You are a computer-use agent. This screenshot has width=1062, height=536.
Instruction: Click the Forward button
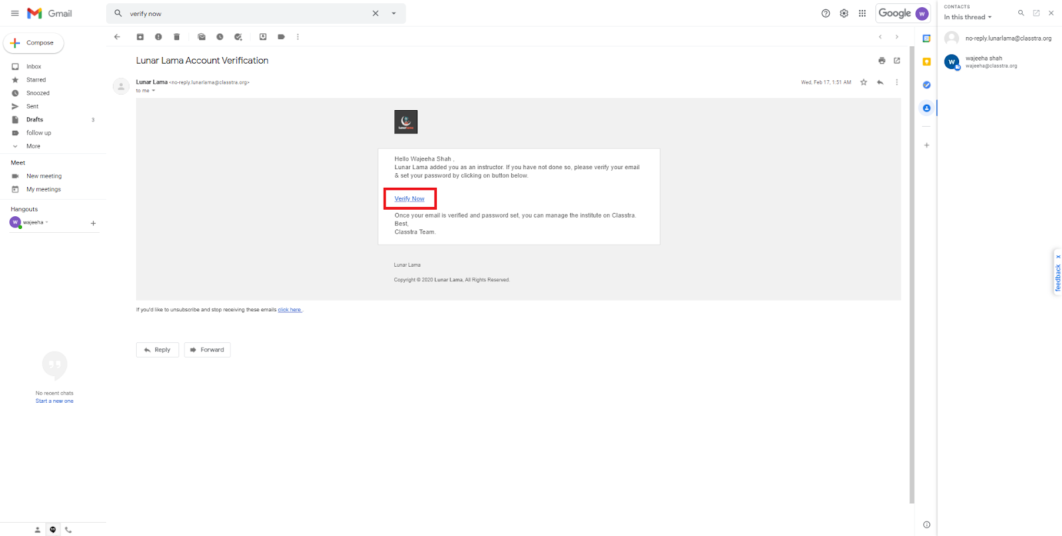207,350
